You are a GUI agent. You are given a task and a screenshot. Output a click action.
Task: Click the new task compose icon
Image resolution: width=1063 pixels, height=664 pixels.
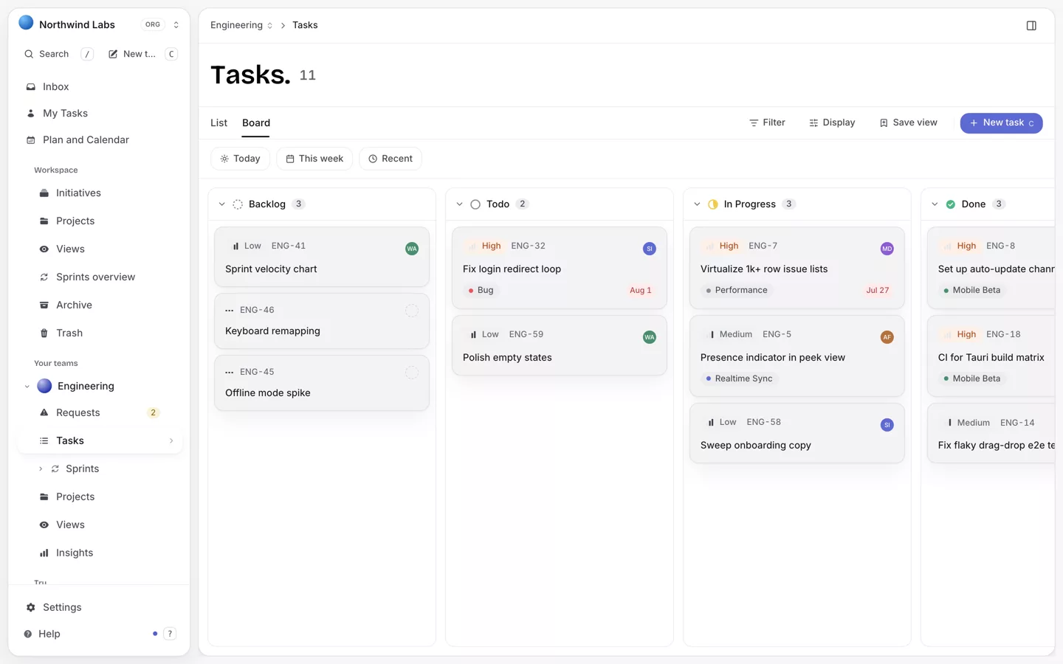tap(113, 55)
